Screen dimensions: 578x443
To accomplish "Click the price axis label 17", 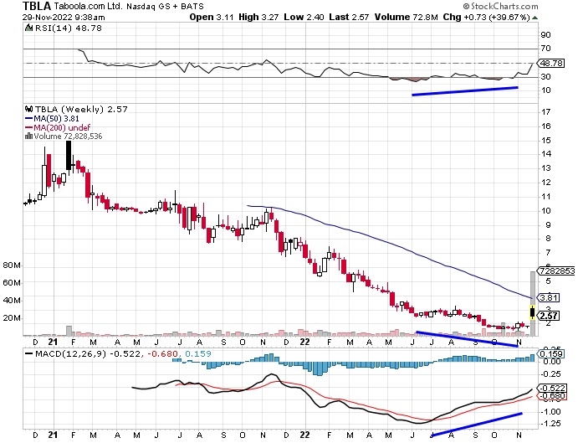I will coord(546,112).
